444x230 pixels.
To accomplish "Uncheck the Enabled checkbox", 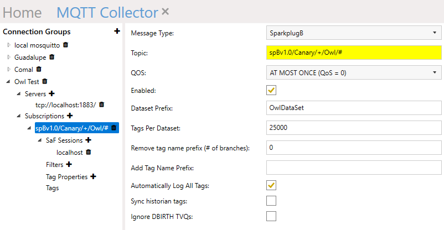I will click(x=271, y=90).
